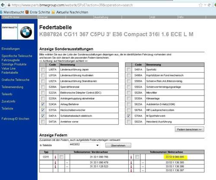Screen dimensions: 216x180
Task: Open Teileverwendung sidebar link
Action: (12, 87)
